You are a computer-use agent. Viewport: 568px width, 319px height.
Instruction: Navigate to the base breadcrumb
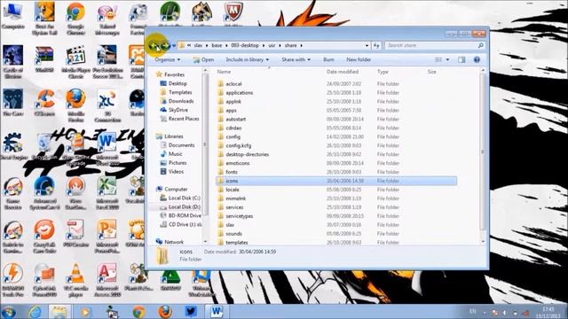(217, 45)
